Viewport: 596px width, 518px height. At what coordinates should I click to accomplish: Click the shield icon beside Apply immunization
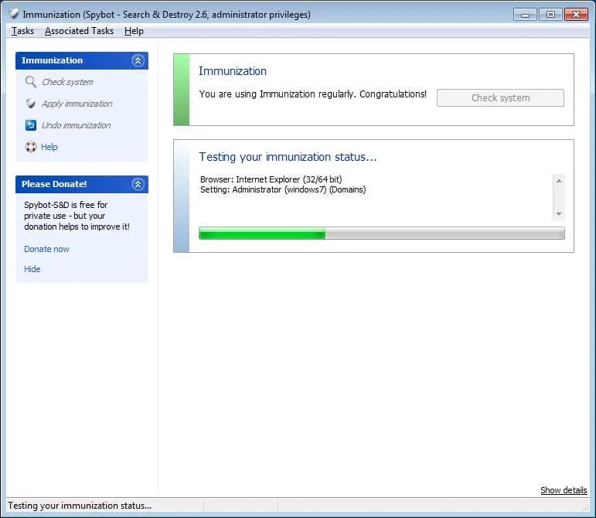[x=30, y=104]
